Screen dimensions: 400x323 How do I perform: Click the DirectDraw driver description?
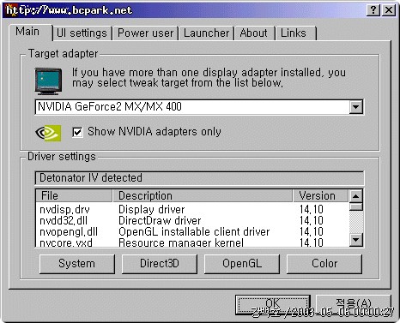click(x=160, y=221)
